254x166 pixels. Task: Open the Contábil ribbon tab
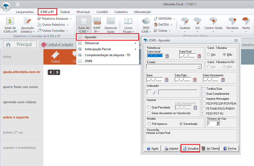point(102,12)
